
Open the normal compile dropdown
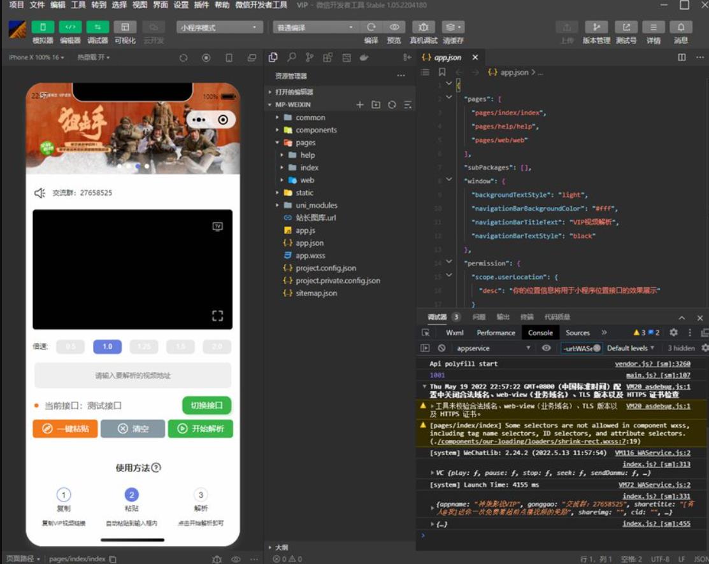315,27
